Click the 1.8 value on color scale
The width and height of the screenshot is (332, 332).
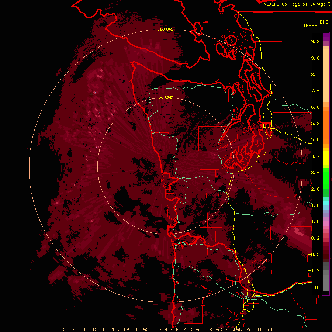(315, 205)
